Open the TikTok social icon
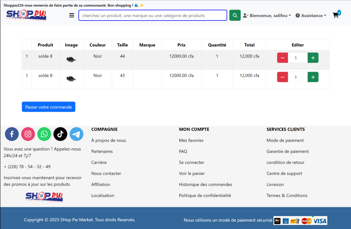This screenshot has height=229, width=351. (x=60, y=134)
